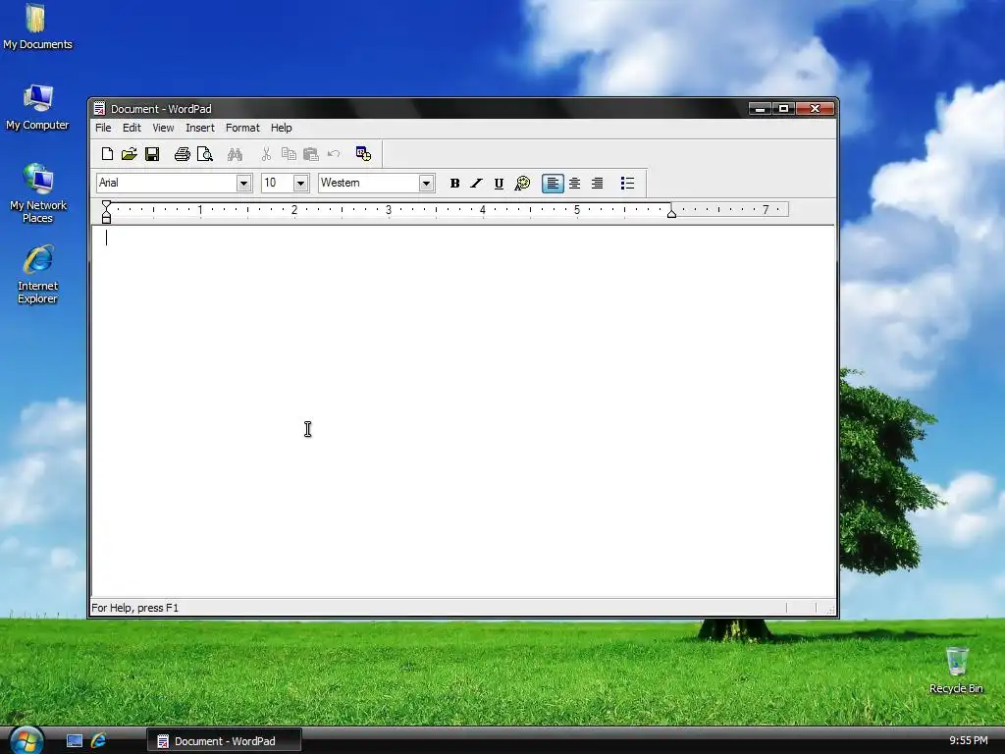Select My Computer desktop icon

click(x=37, y=107)
